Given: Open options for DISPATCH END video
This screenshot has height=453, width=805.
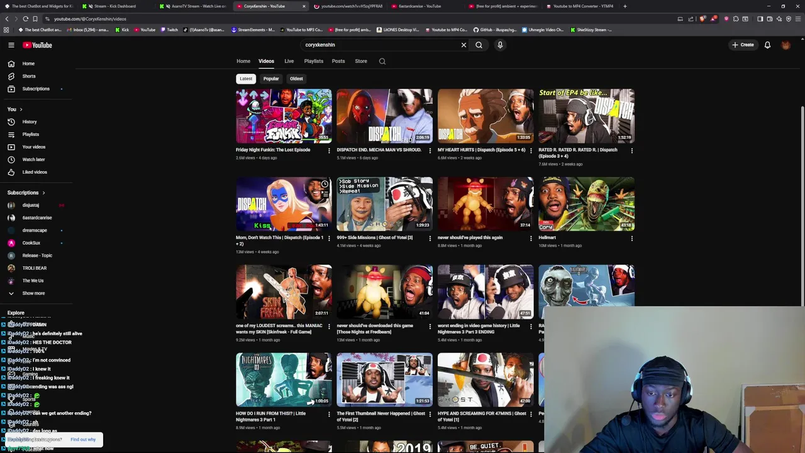Looking at the screenshot, I should pyautogui.click(x=430, y=150).
